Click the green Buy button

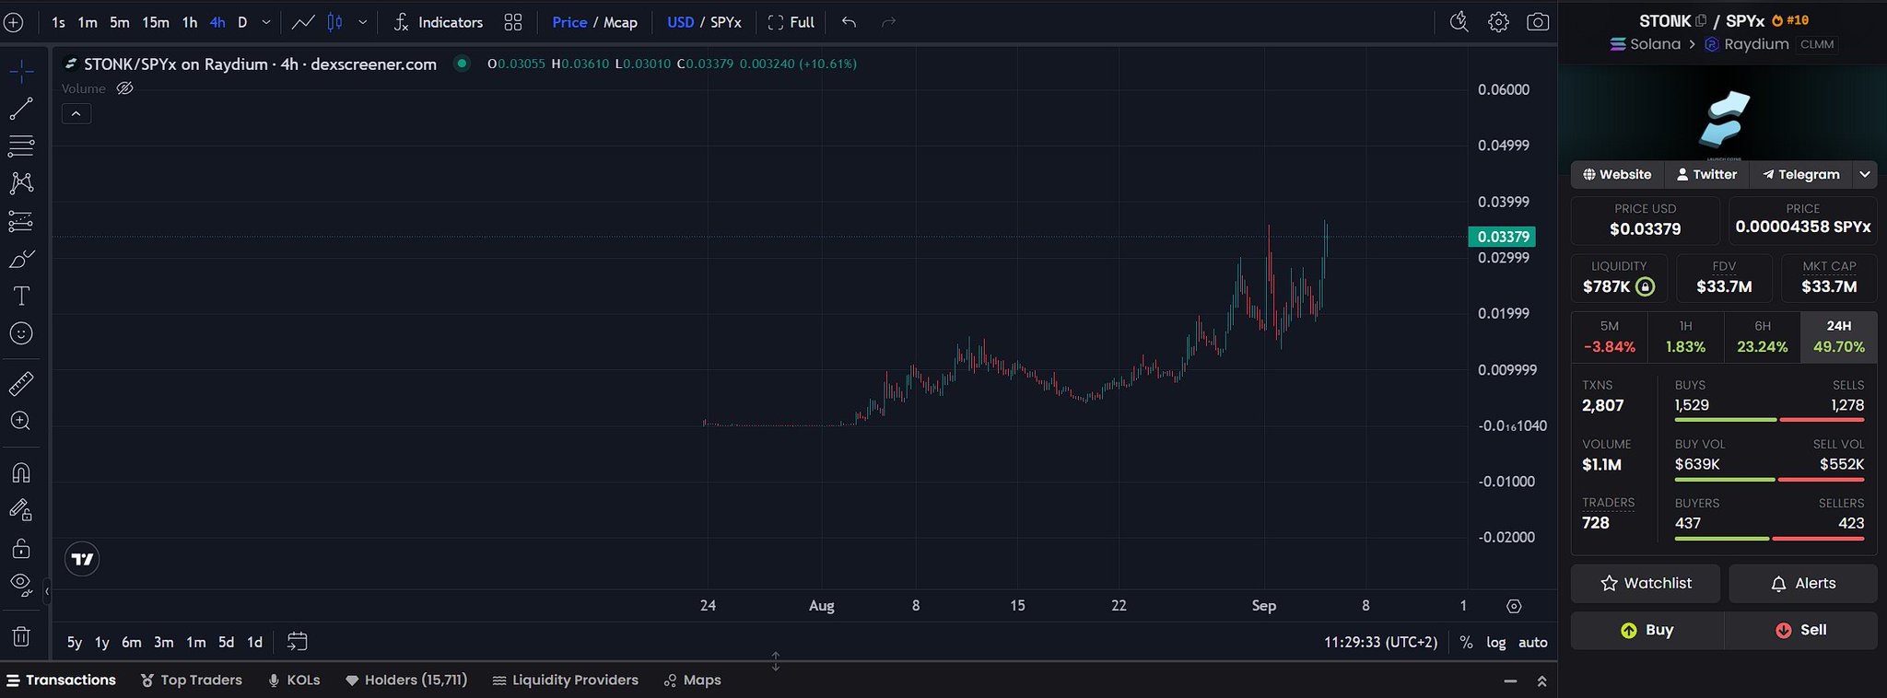click(x=1647, y=630)
